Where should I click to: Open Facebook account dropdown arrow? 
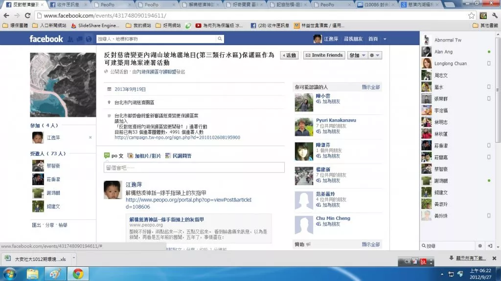(385, 39)
